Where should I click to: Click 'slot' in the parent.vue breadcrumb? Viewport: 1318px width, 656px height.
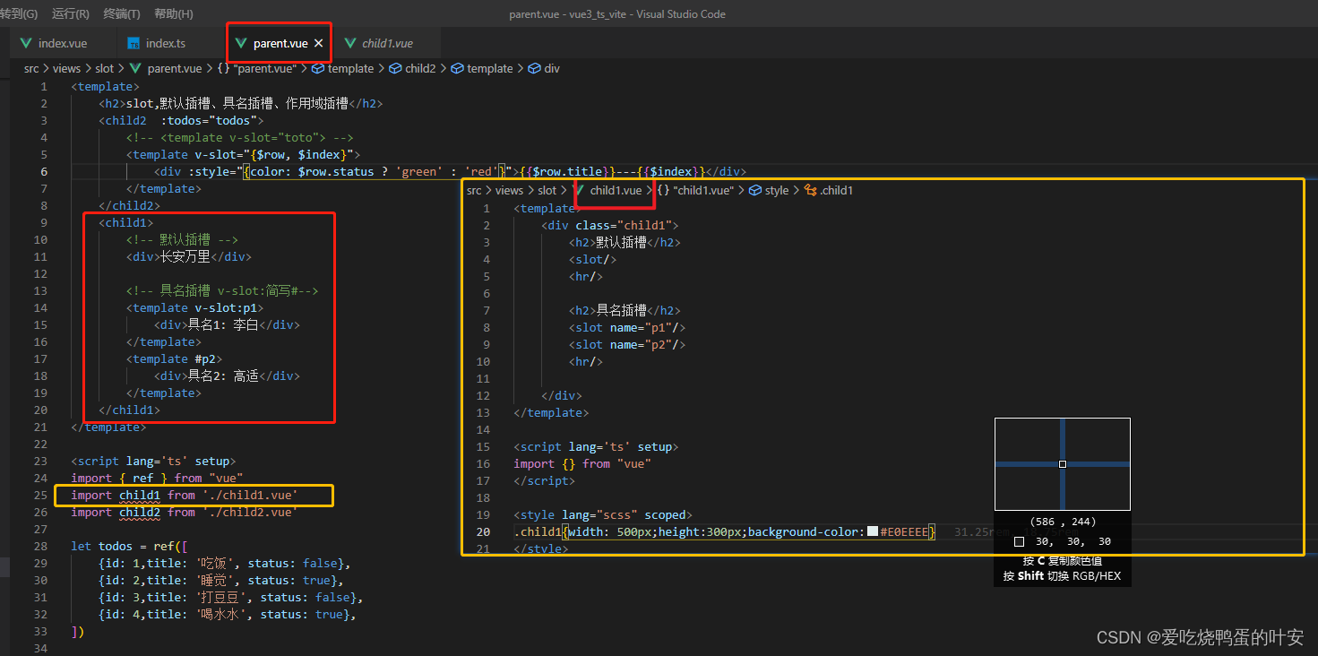click(105, 68)
